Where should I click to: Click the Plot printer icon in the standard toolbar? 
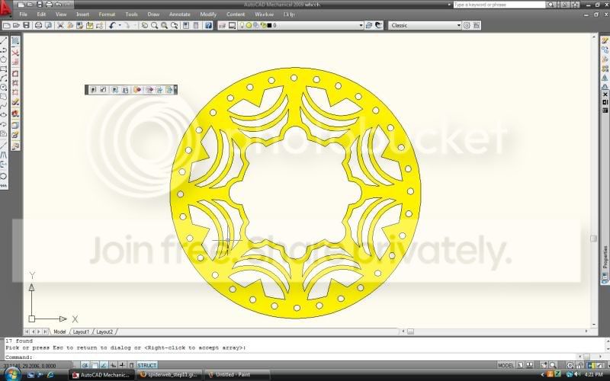(x=38, y=25)
